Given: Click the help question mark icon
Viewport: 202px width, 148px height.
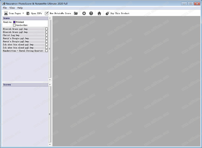Looking at the screenshot, I should coord(91,13).
